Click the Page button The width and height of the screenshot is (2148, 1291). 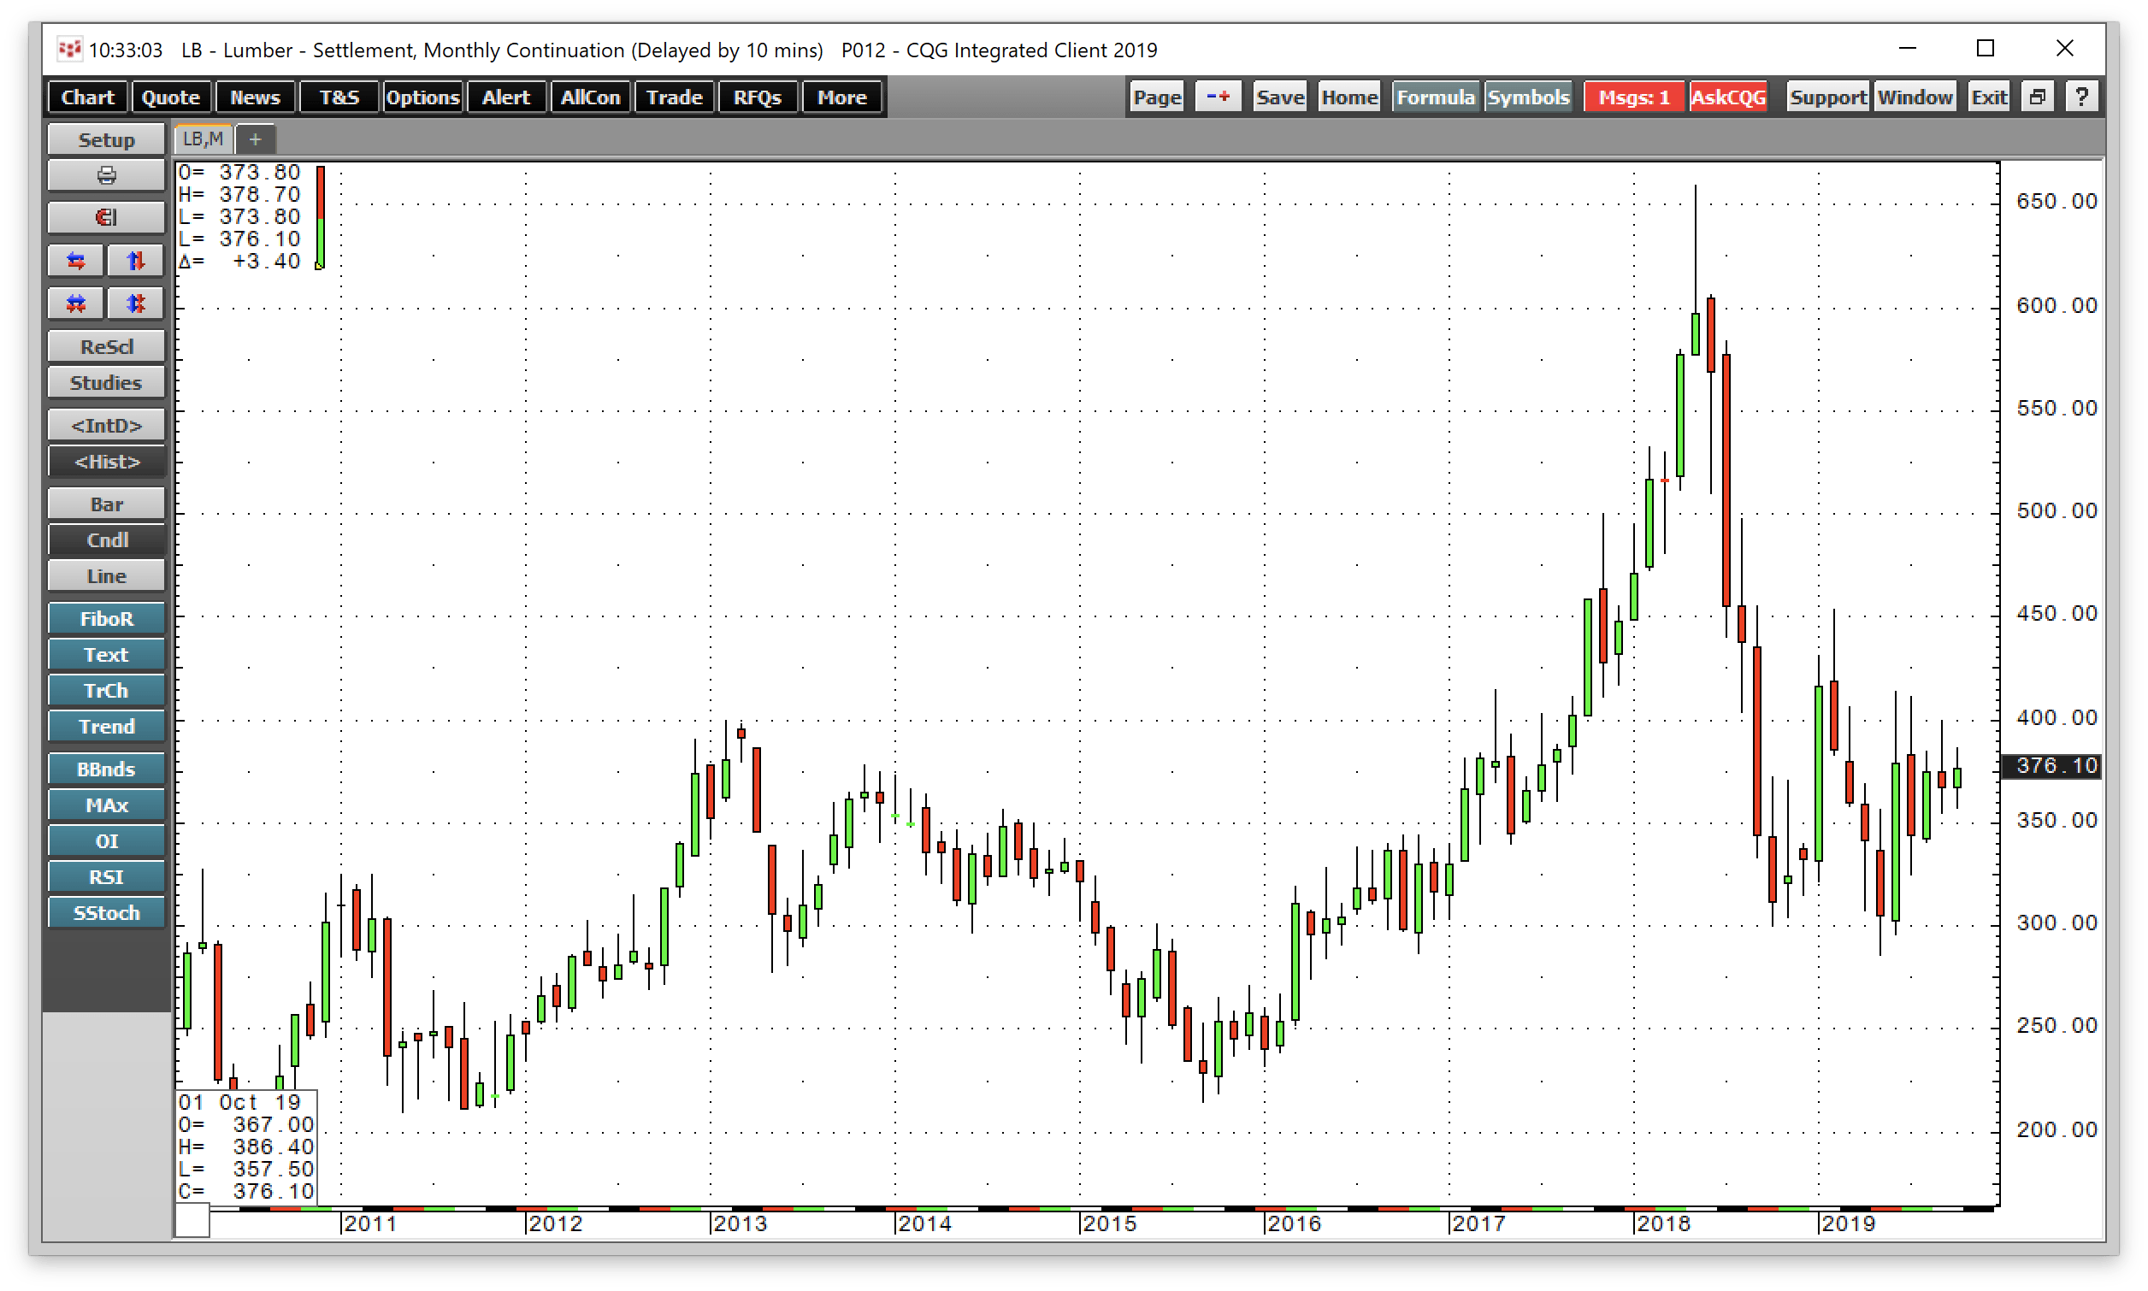point(1157,97)
